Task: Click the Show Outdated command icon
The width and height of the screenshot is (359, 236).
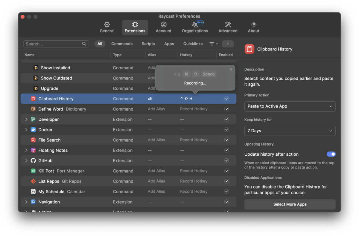Action: (x=36, y=78)
